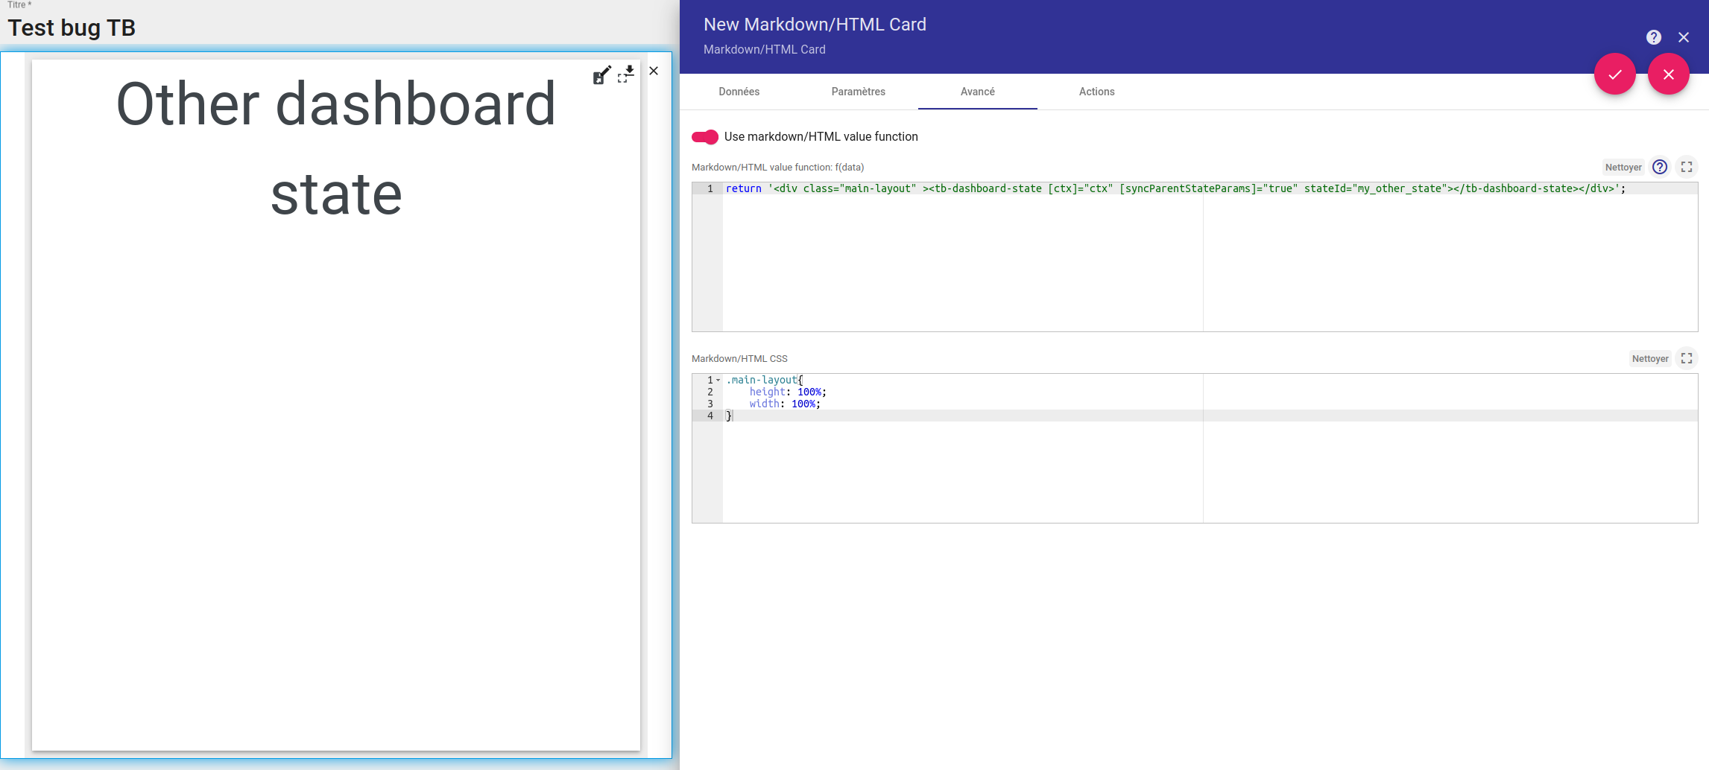Viewport: 1709px width, 770px height.
Task: Click Nettoyer above the CSS editor
Action: point(1650,358)
